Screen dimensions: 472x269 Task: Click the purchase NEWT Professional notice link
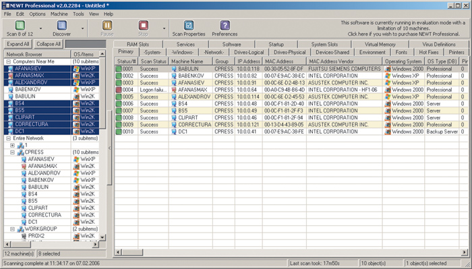tap(403, 28)
